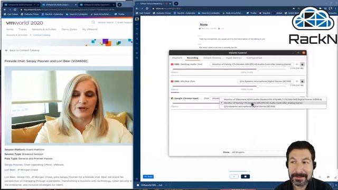Lock channels for OBS Desktop Audio
This screenshot has width=338, height=190.
click(x=302, y=64)
